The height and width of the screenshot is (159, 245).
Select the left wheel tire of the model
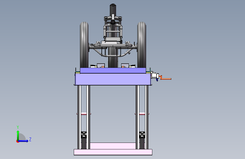coord(84,45)
